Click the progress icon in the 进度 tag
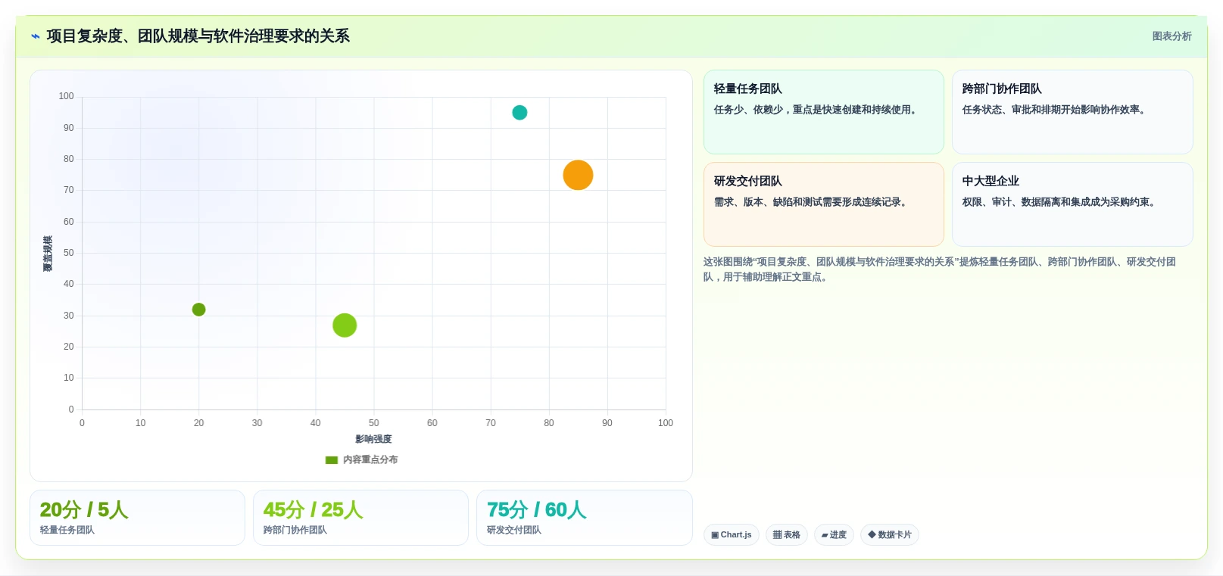1223x576 pixels. (x=825, y=536)
